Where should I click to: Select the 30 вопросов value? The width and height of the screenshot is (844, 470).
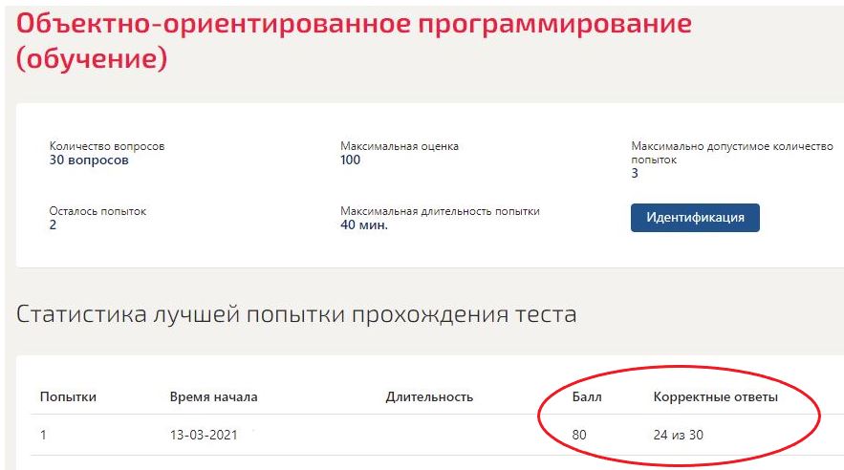89,160
